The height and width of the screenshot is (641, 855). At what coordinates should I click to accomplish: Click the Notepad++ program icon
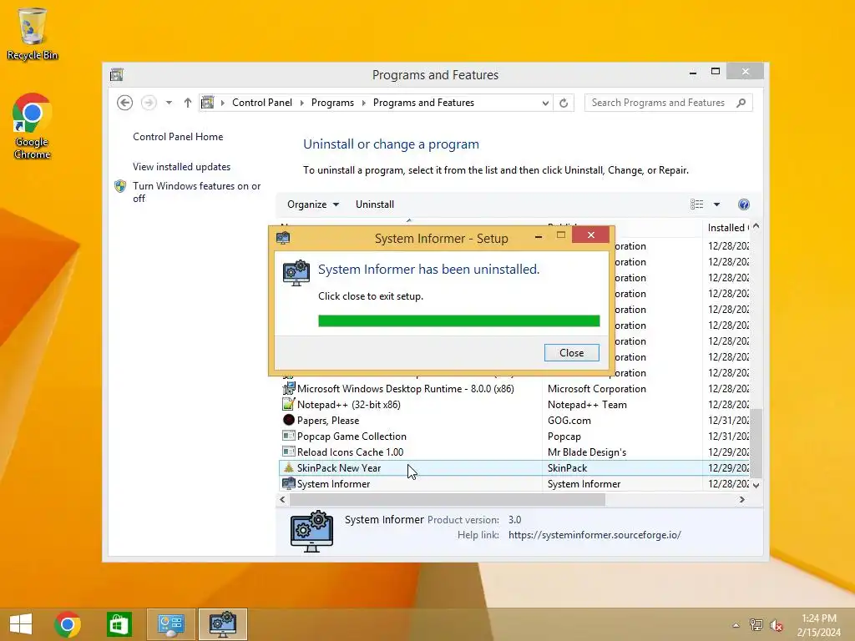(288, 405)
